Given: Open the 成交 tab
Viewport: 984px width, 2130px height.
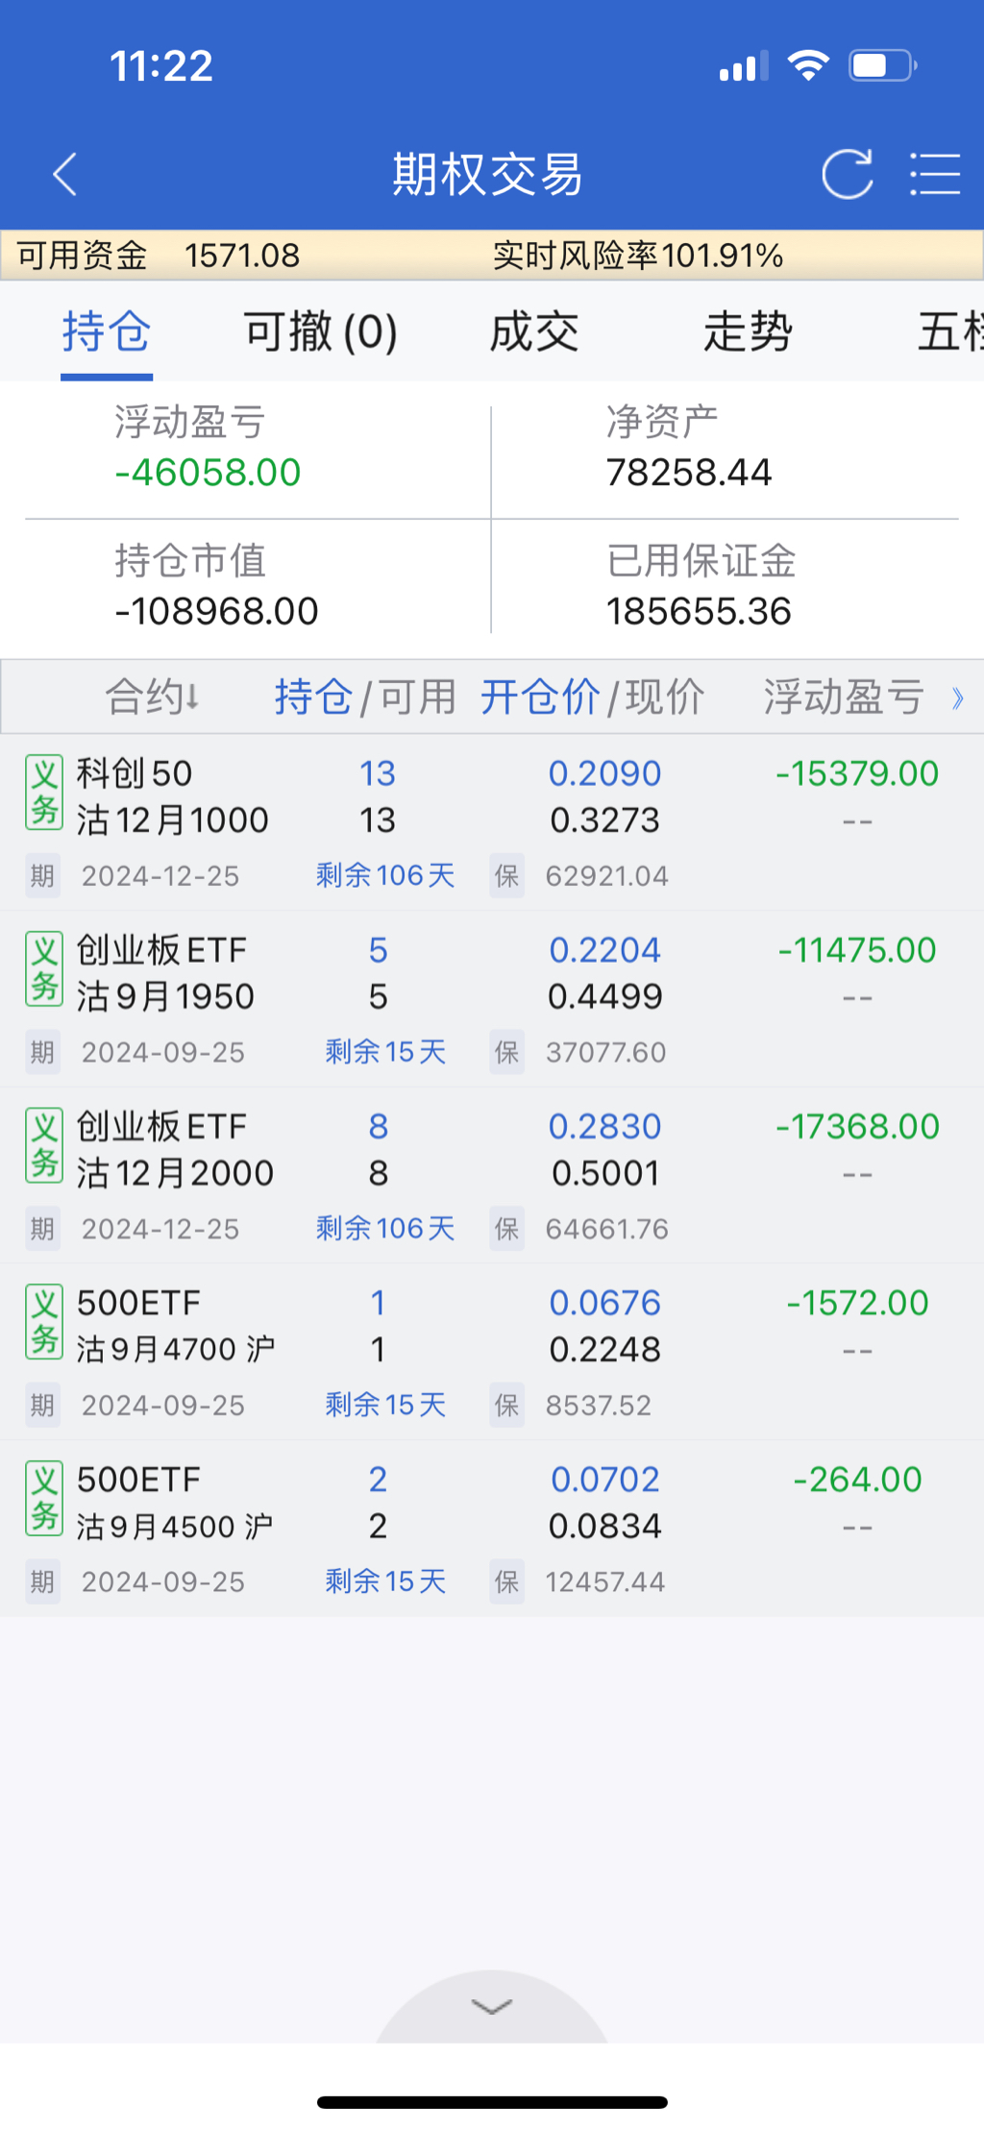Looking at the screenshot, I should (x=534, y=332).
